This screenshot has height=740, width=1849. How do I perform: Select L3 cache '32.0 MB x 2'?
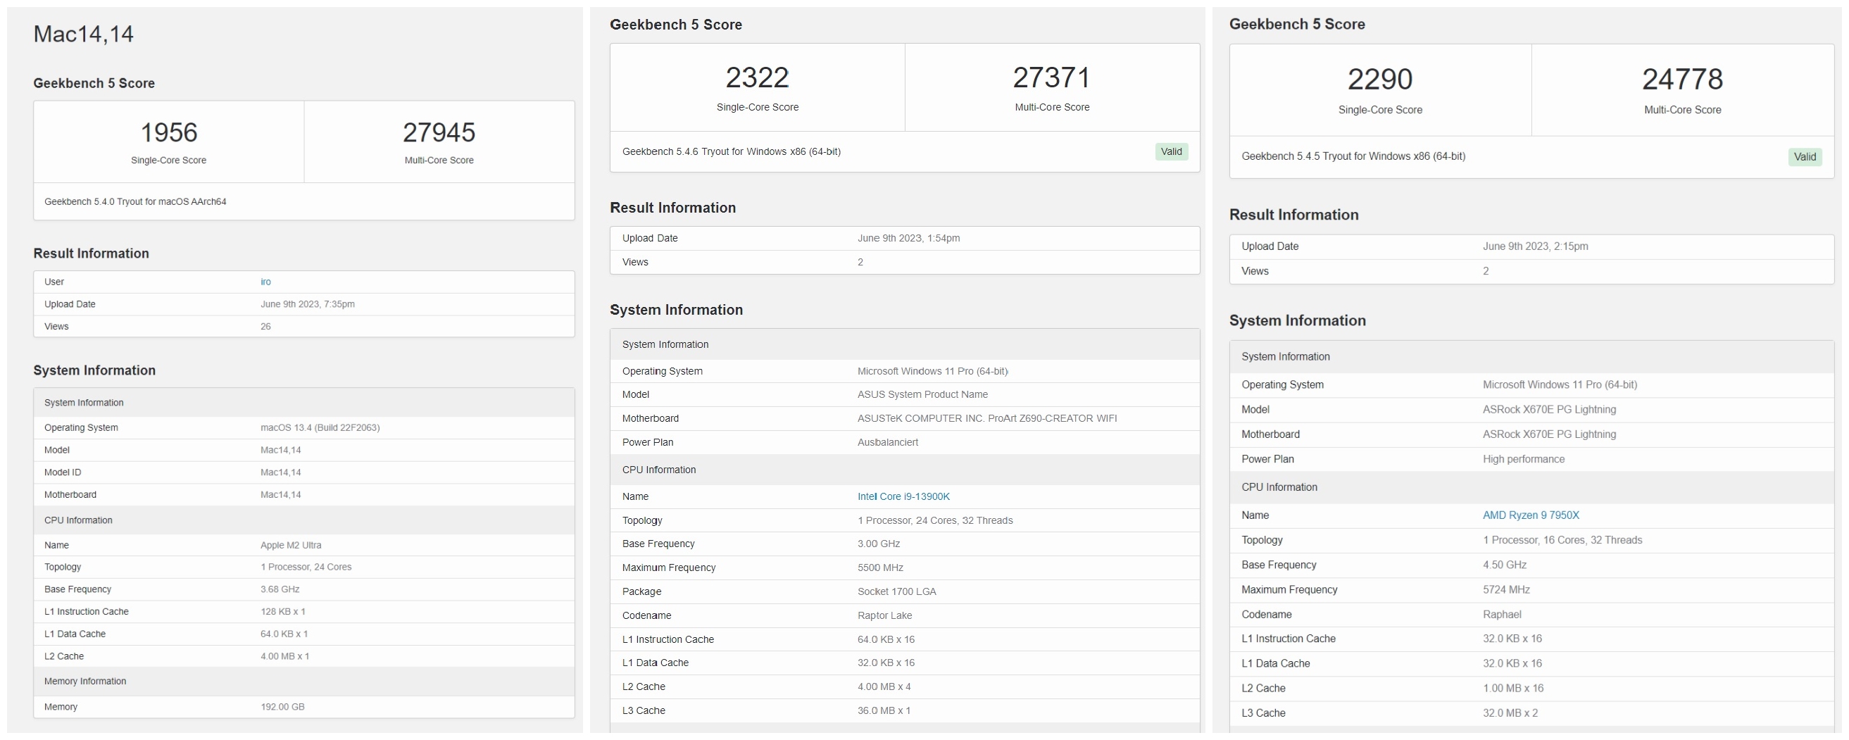coord(1510,713)
